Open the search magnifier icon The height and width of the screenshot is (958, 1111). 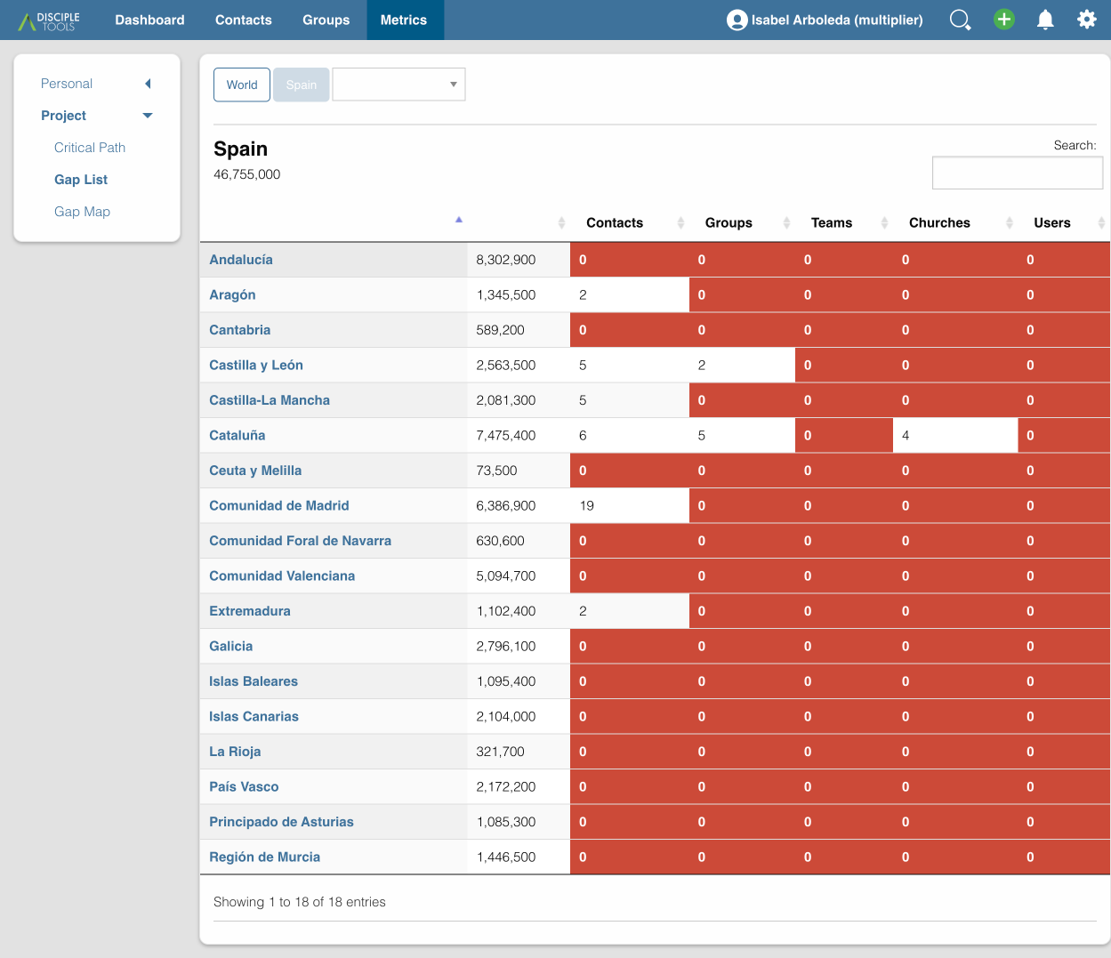960,20
